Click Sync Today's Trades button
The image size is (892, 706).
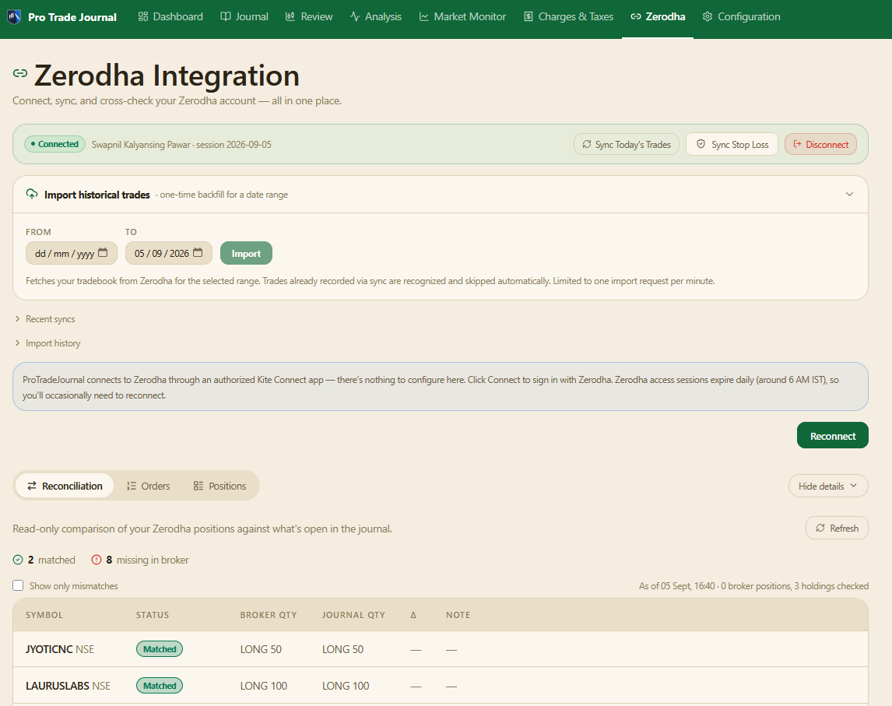click(627, 145)
